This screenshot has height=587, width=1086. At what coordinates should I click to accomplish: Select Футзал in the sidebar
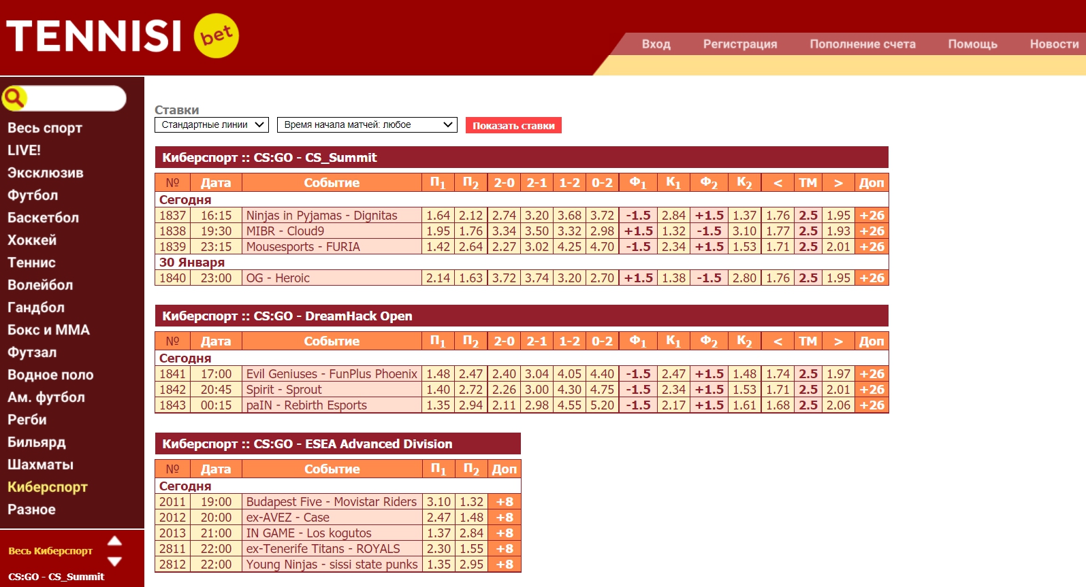[32, 352]
